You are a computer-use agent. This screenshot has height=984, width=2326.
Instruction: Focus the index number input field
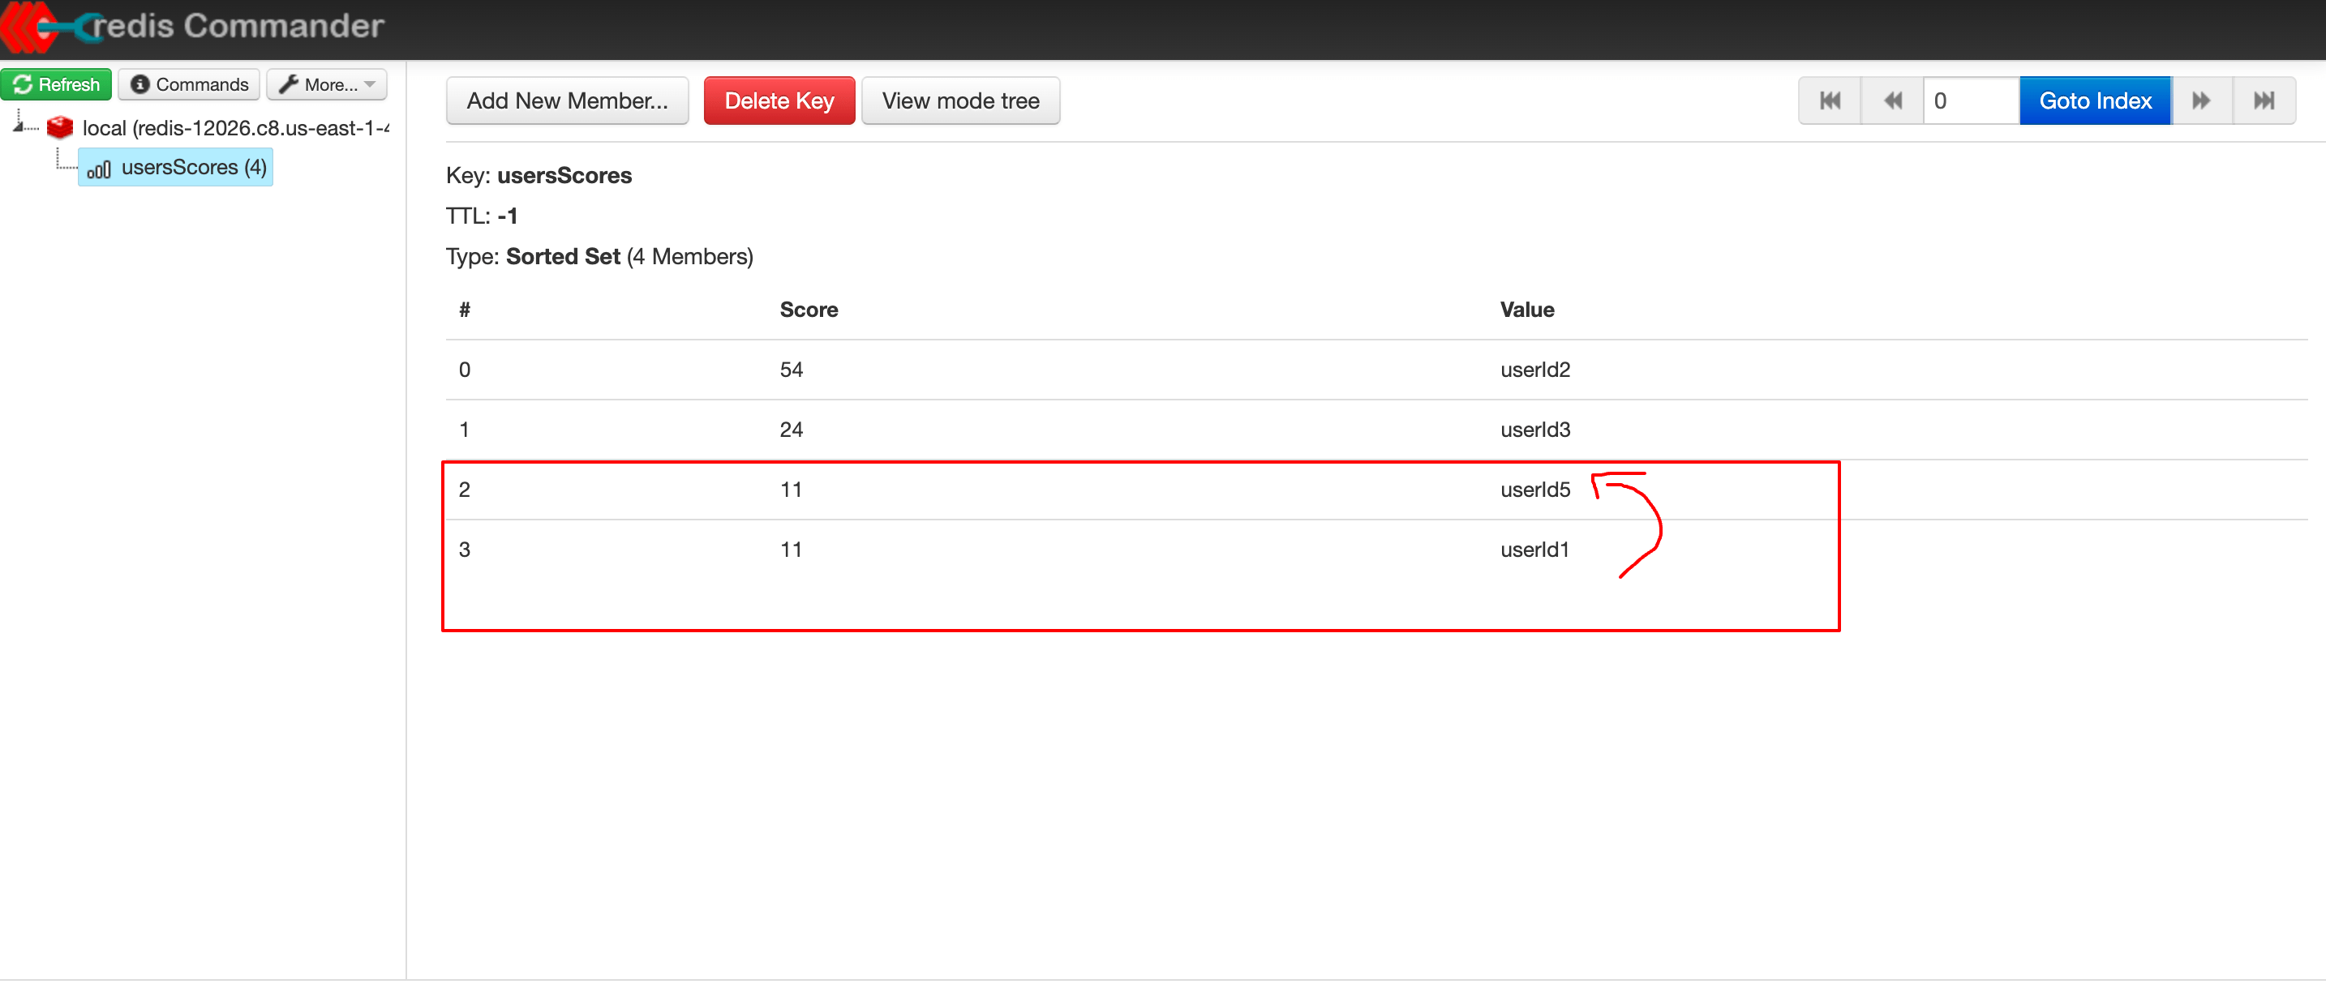pos(1971,101)
